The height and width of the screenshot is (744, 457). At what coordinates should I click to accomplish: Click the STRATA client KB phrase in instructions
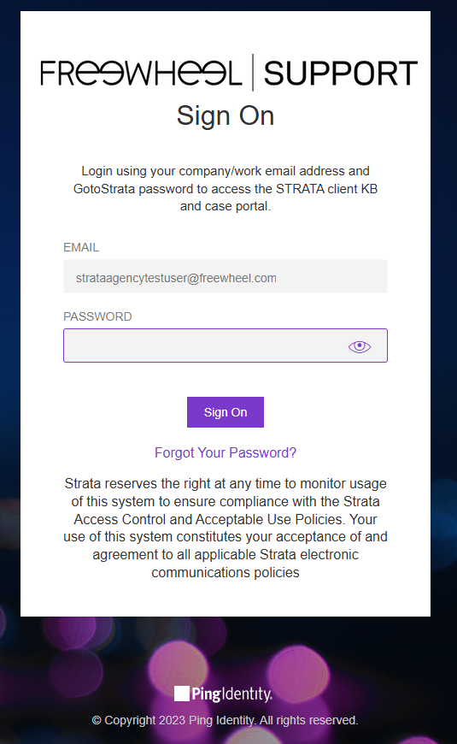(326, 189)
